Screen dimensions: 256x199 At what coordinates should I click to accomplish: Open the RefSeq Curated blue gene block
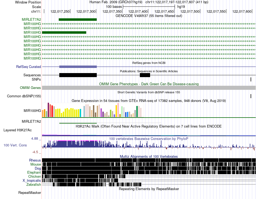click(x=78, y=67)
